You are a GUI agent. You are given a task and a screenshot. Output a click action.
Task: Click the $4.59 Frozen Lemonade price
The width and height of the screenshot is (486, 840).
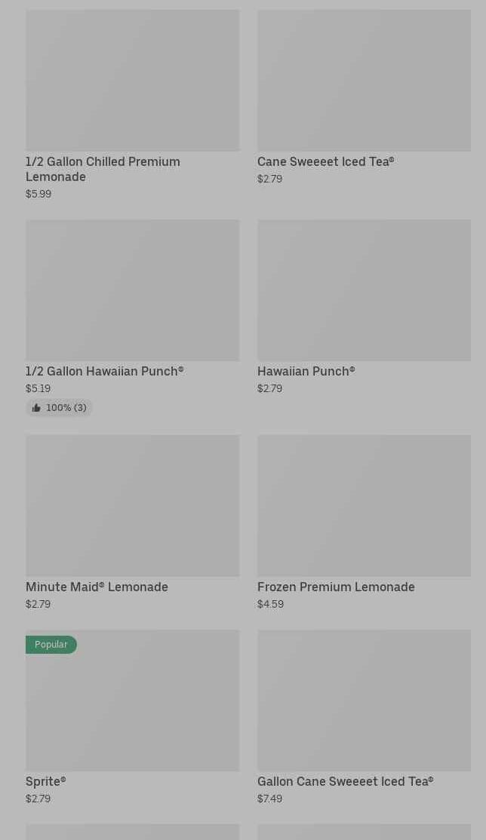[x=270, y=604]
